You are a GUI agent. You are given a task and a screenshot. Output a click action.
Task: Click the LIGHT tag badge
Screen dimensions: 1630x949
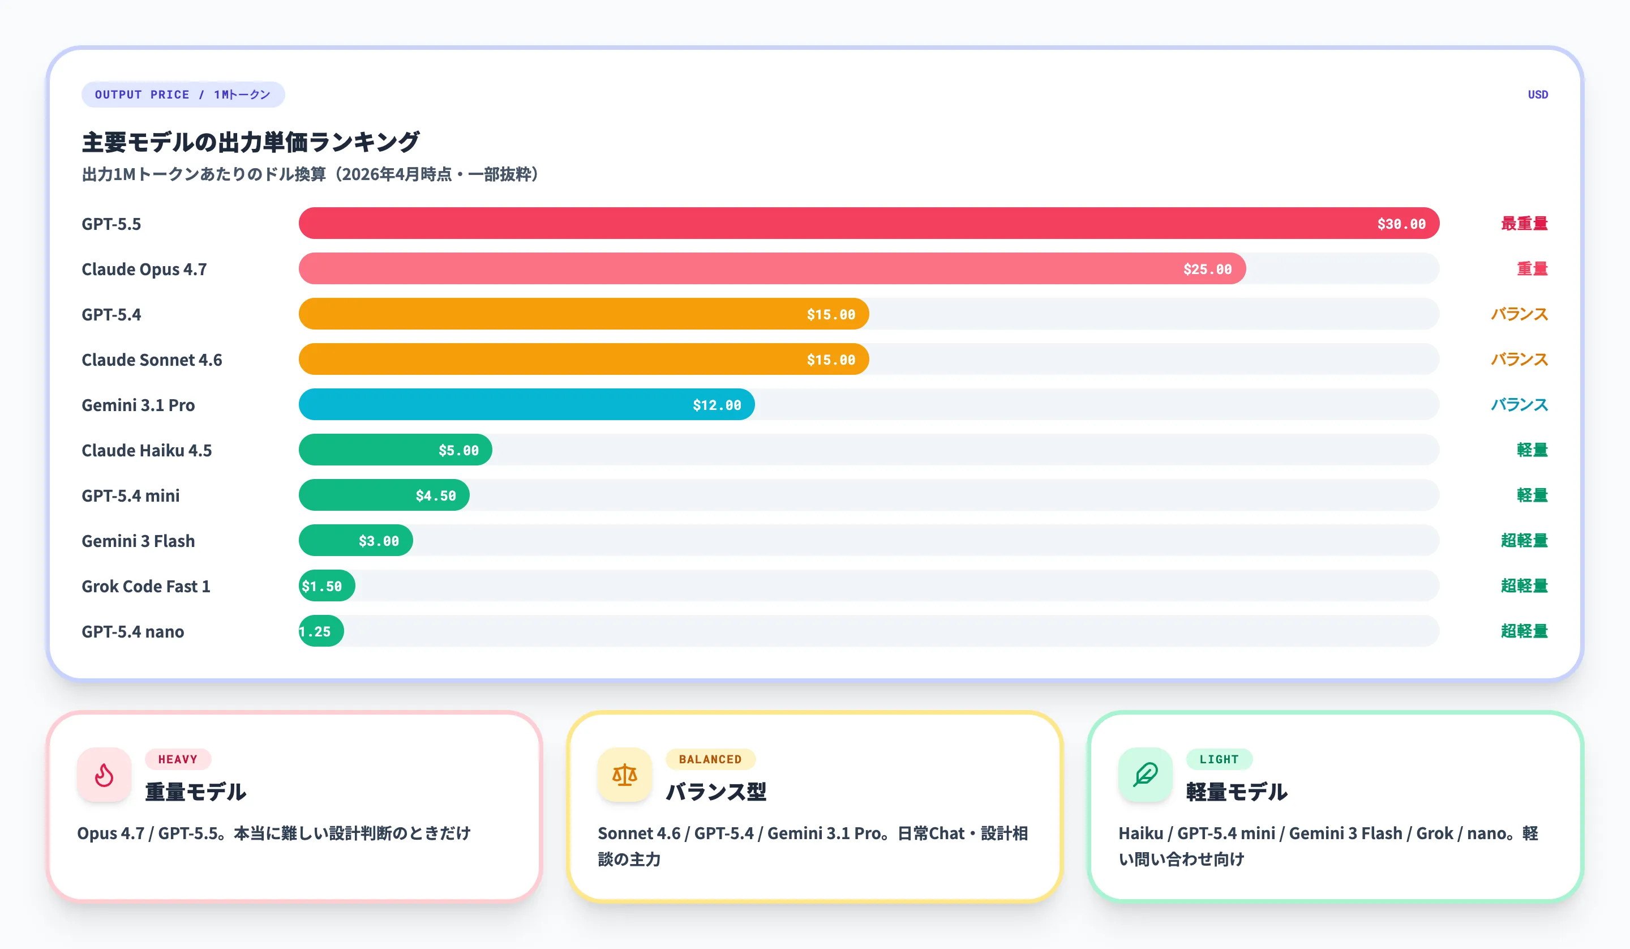(1219, 759)
